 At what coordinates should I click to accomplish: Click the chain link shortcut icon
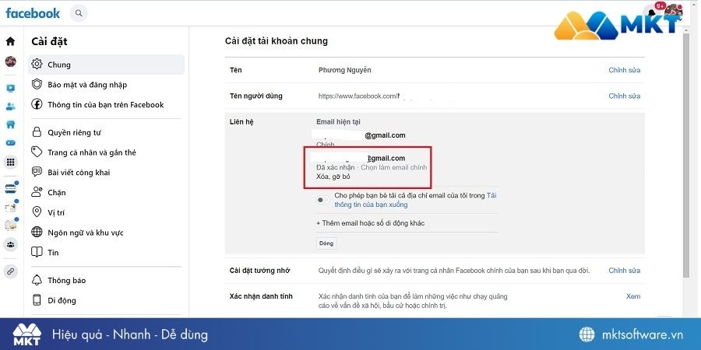click(x=10, y=271)
